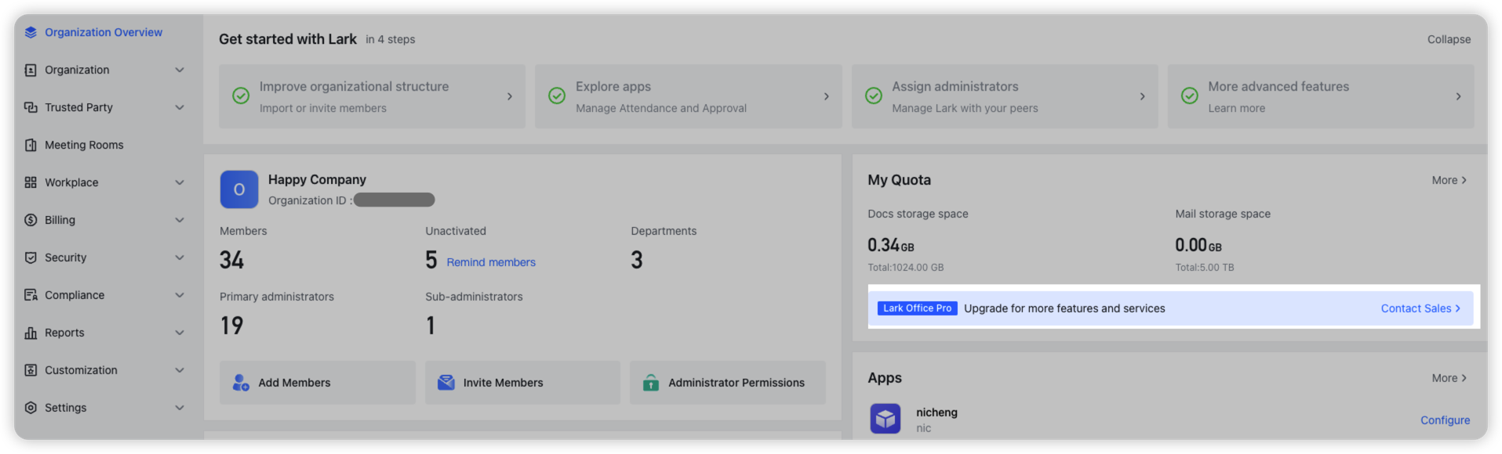Image resolution: width=1502 pixels, height=454 pixels.
Task: Open the Customization menu item
Action: point(81,370)
